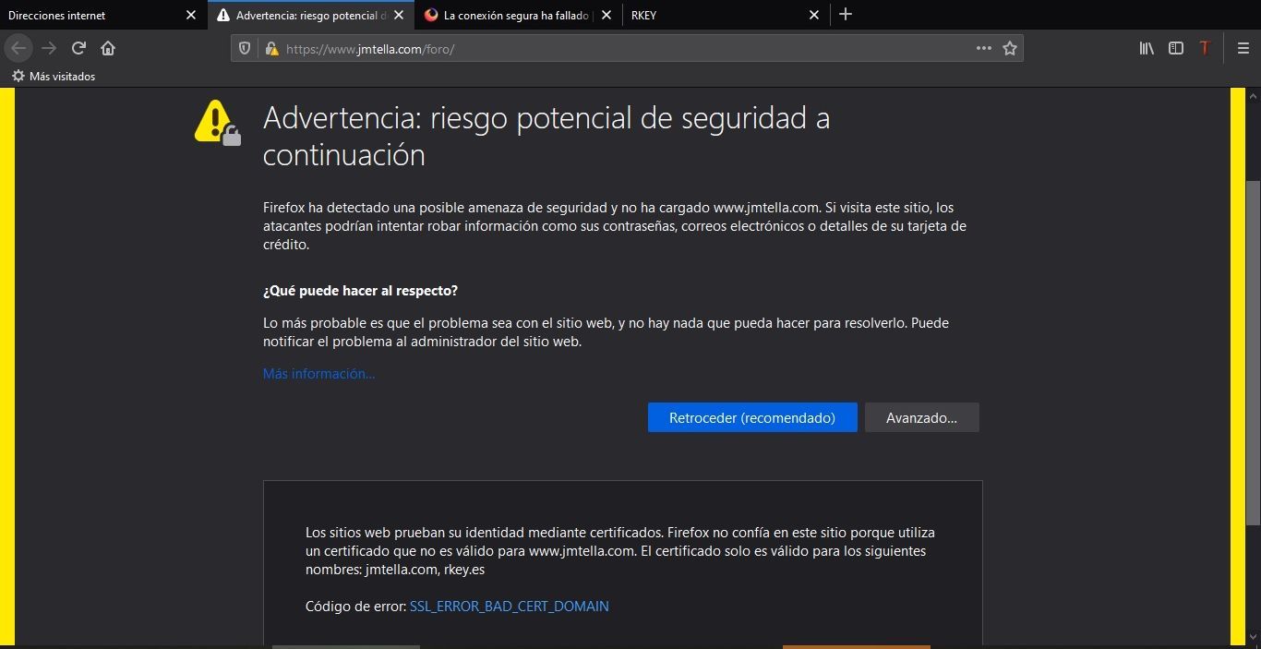Click the Avanzado... button
The width and height of the screenshot is (1261, 649).
pyautogui.click(x=921, y=417)
